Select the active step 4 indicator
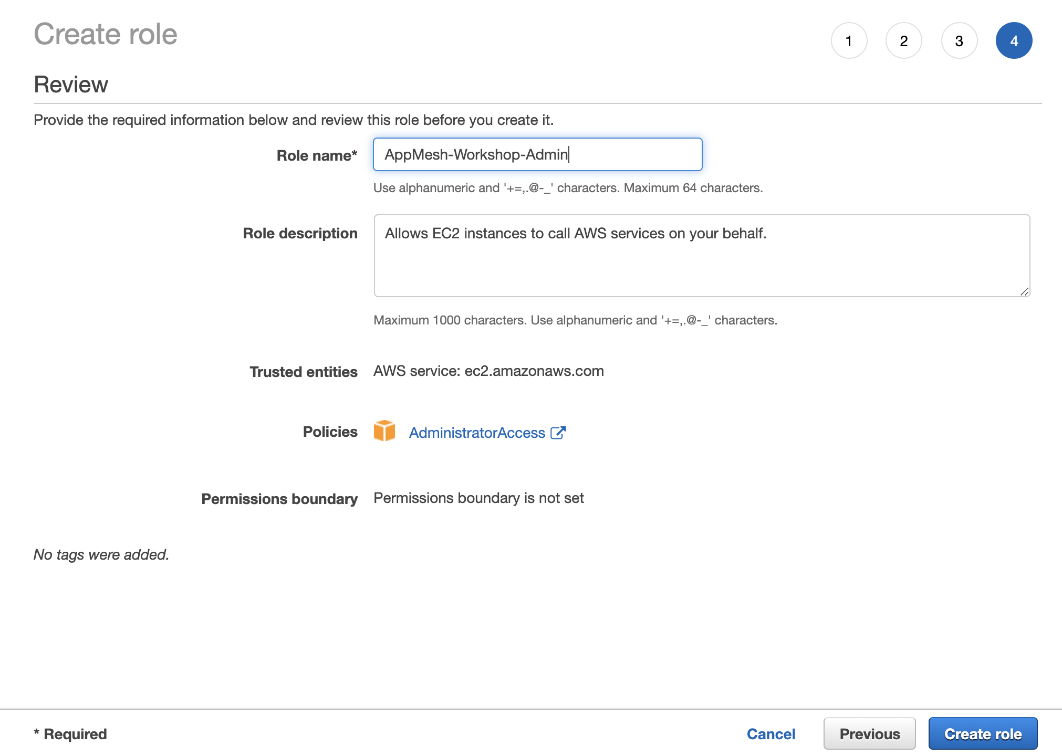 tap(1014, 41)
